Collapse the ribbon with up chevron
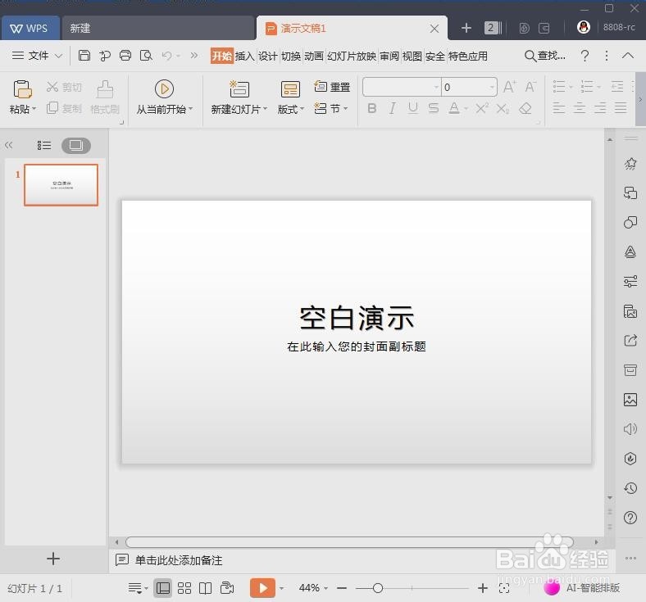Viewport: 646px width, 602px height. coord(628,55)
